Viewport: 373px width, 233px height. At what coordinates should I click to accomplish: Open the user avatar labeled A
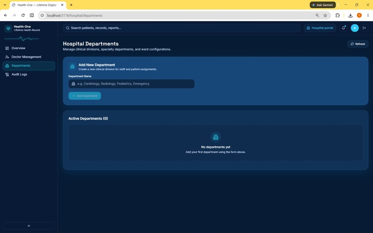tap(354, 28)
